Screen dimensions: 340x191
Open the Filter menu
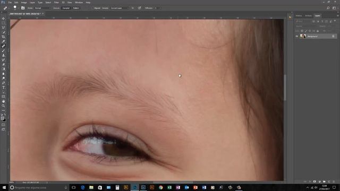(x=56, y=2)
